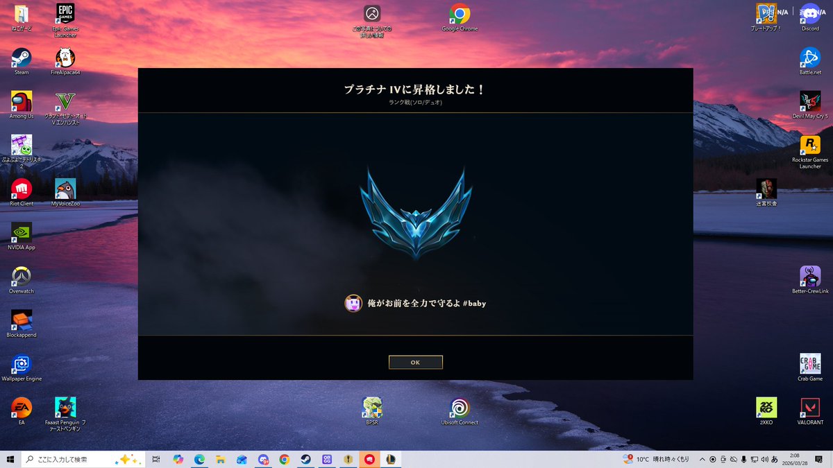Viewport: 833px width, 468px height.
Task: Show hidden system tray icons
Action: [702, 459]
